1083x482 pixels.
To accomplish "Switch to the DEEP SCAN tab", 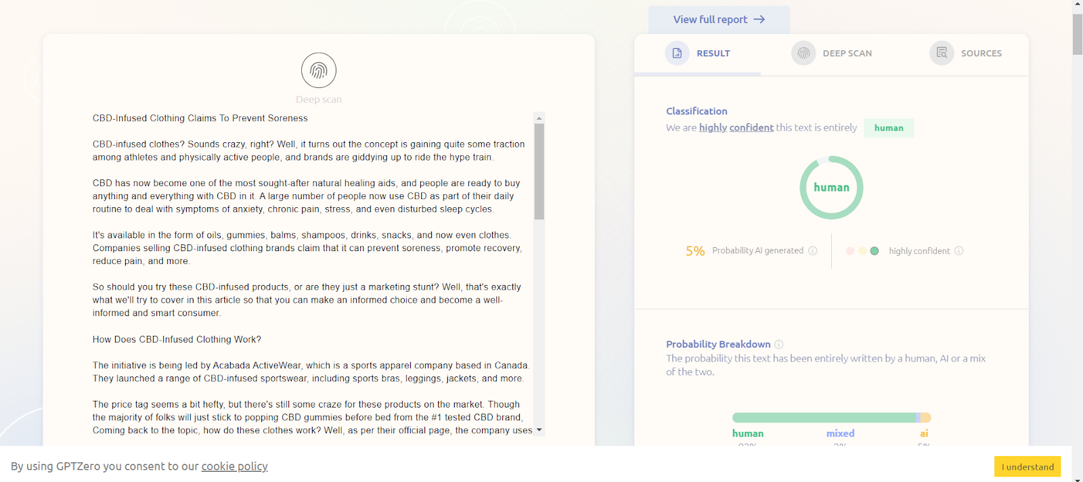I will [x=832, y=53].
